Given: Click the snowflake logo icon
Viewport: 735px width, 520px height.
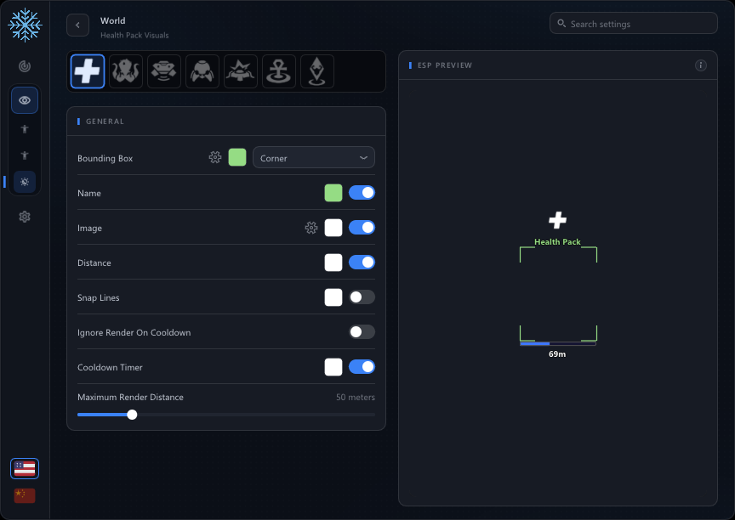Looking at the screenshot, I should [25, 25].
